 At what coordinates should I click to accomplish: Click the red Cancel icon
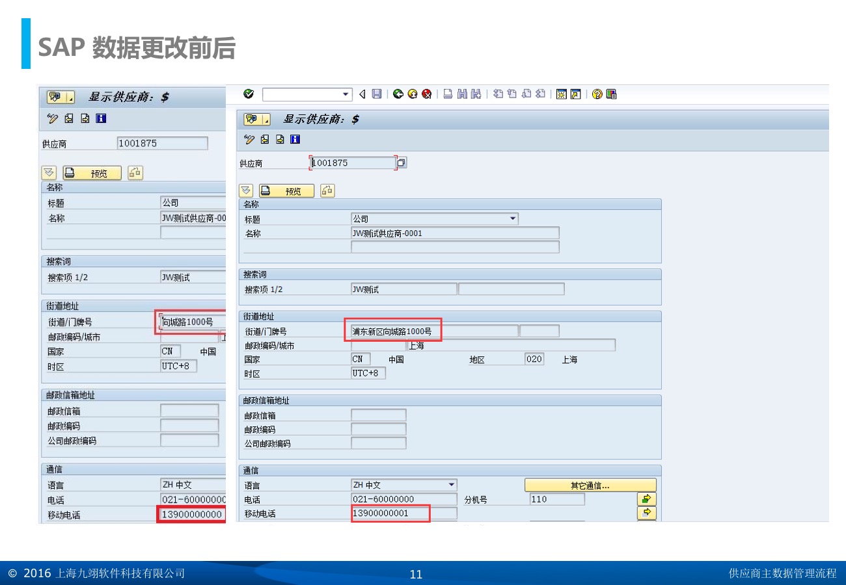[x=426, y=95]
